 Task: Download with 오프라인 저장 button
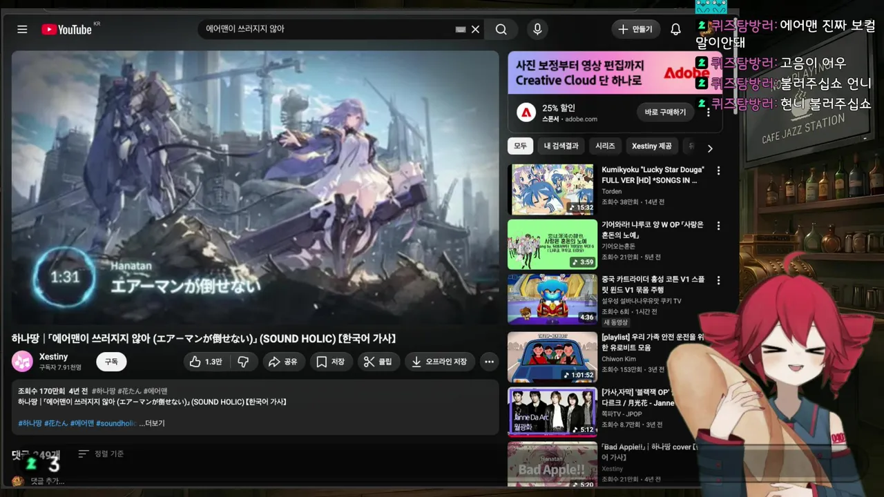click(x=440, y=362)
